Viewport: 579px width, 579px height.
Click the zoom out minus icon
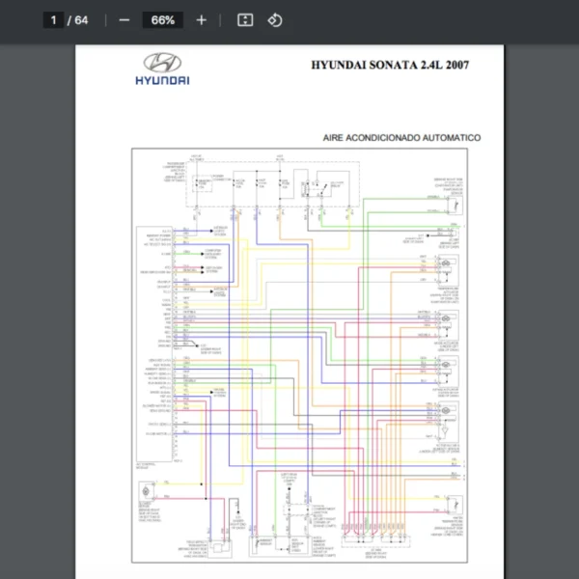coord(124,20)
